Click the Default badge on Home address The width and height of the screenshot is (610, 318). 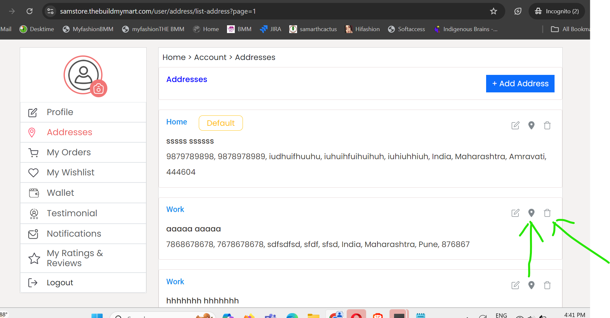coord(221,123)
